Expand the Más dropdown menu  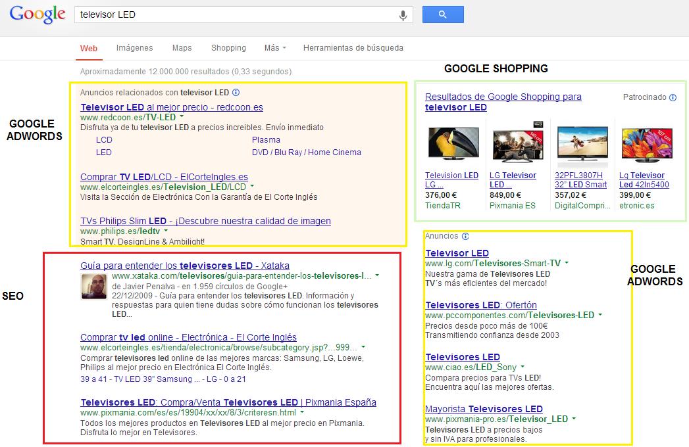pyautogui.click(x=275, y=48)
